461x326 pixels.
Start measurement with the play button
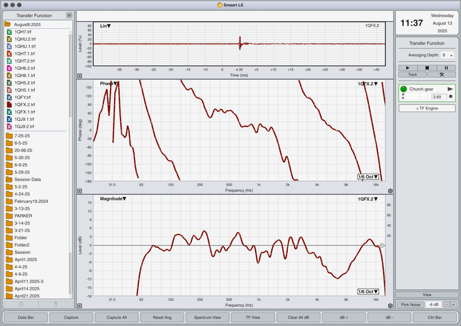[x=407, y=68]
